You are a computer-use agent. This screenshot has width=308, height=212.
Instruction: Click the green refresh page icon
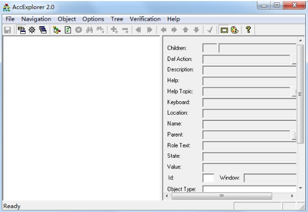tap(68, 30)
